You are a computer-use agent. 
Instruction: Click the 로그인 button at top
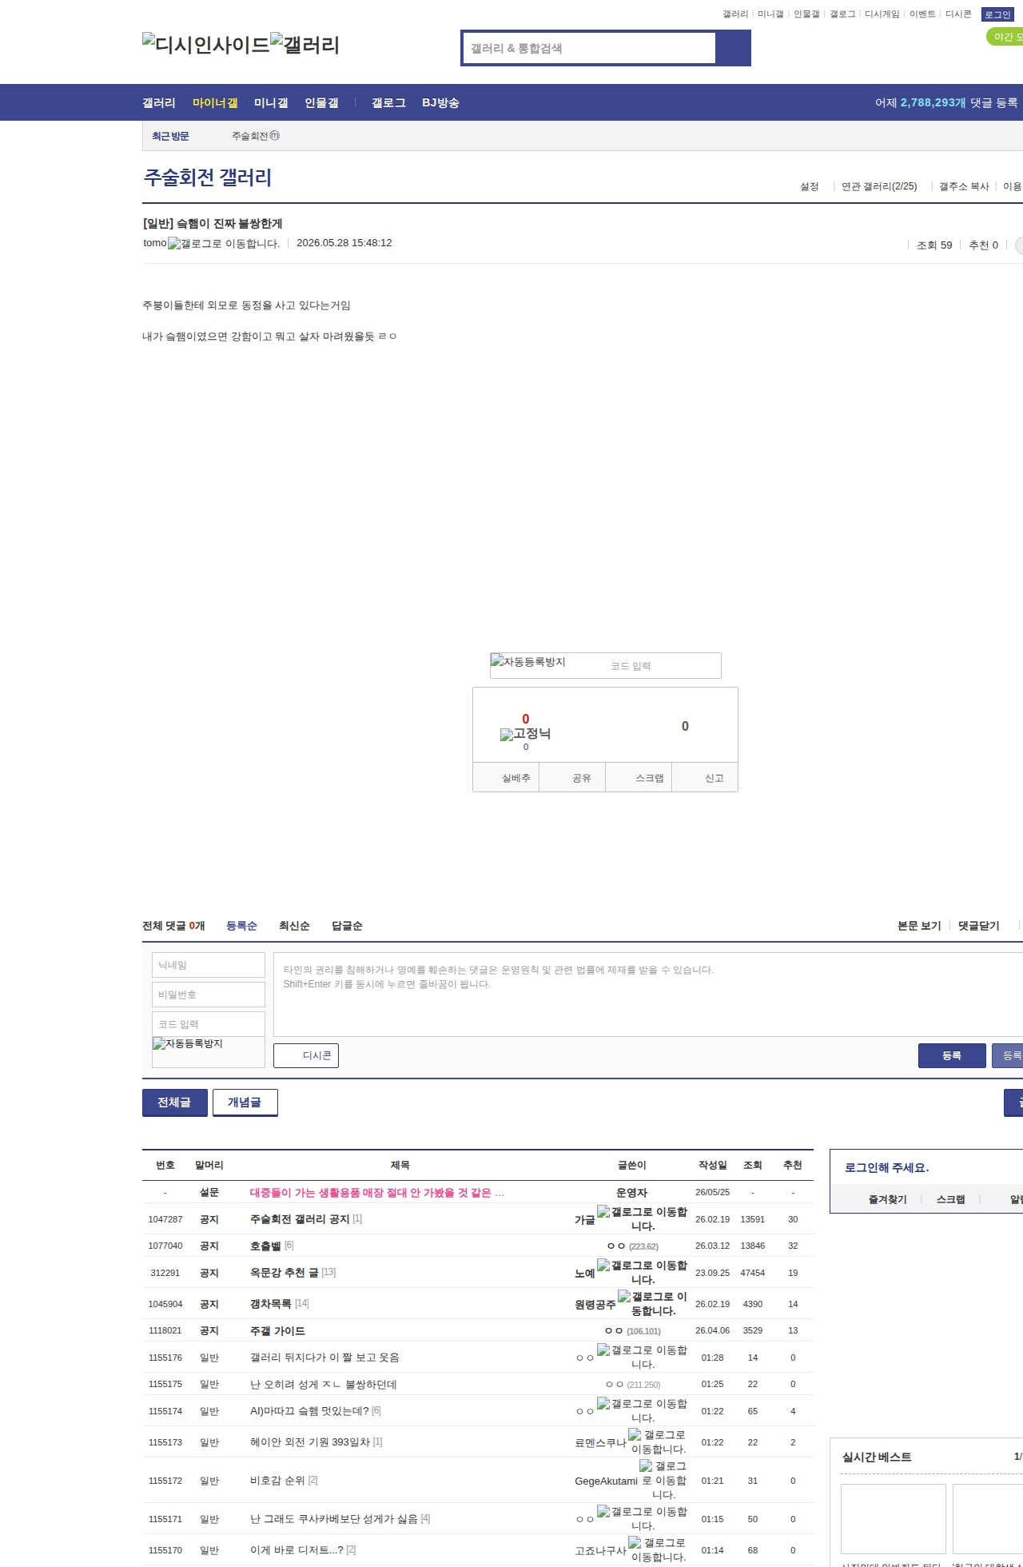click(x=997, y=14)
